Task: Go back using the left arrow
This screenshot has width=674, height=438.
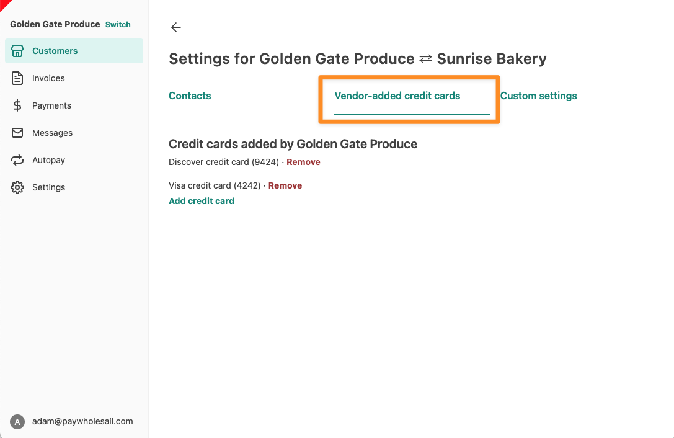Action: (176, 27)
